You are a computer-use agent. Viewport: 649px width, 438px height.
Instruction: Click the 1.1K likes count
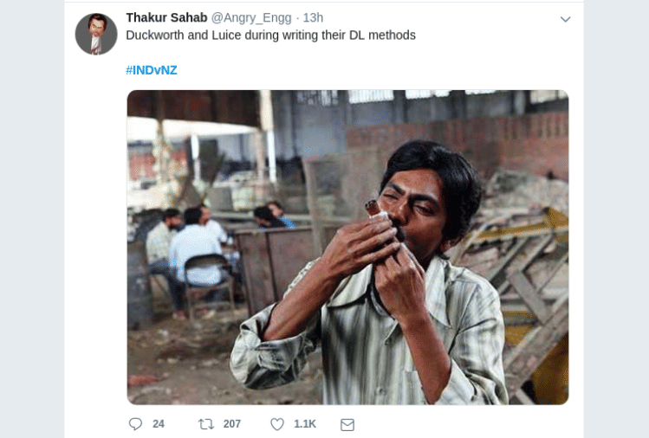(305, 424)
